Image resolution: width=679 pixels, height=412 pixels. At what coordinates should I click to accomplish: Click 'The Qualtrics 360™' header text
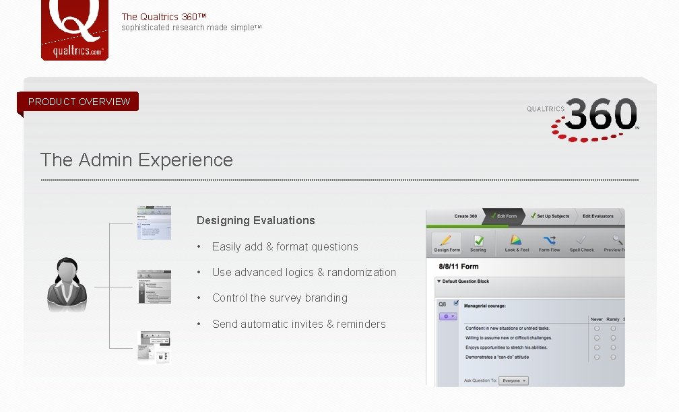pos(164,17)
